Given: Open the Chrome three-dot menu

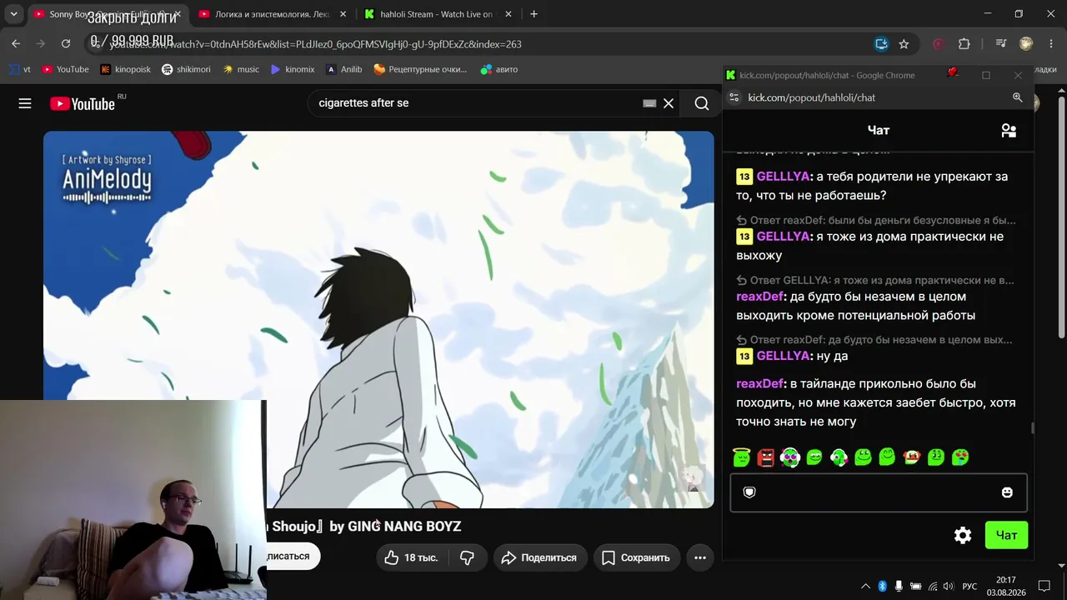Looking at the screenshot, I should click(1050, 44).
